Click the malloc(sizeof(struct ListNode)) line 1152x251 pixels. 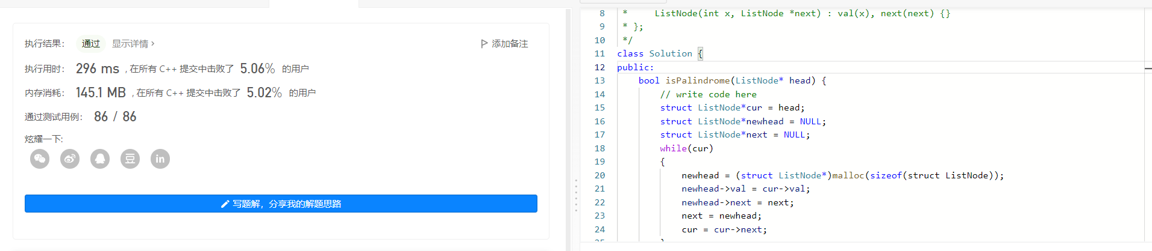(x=843, y=175)
